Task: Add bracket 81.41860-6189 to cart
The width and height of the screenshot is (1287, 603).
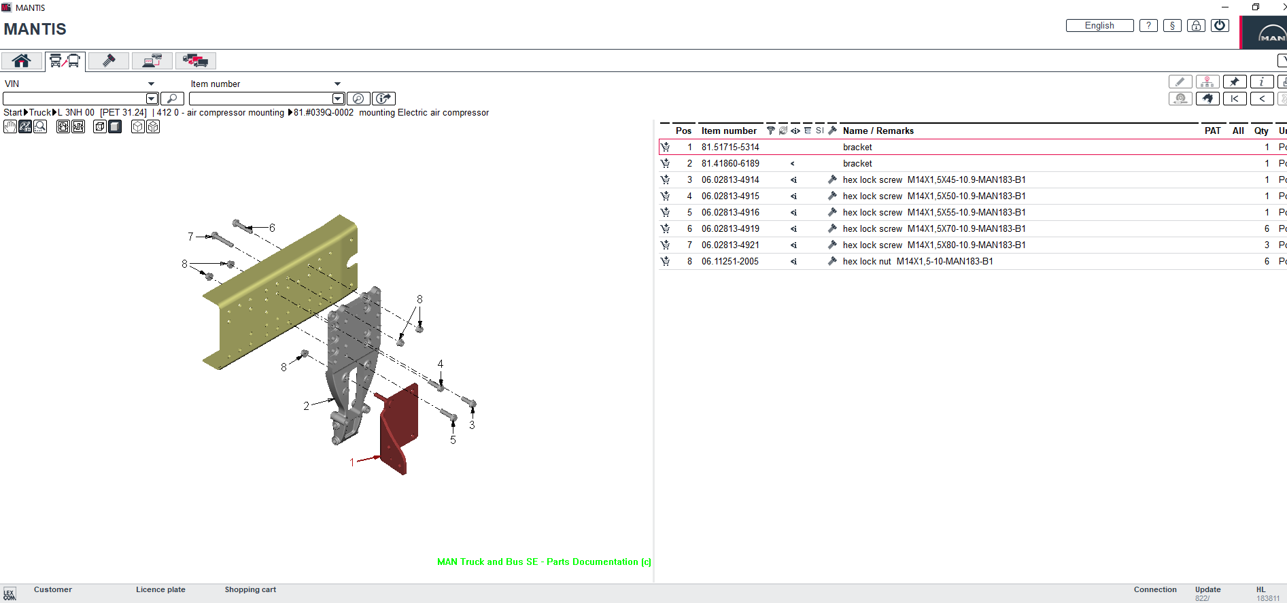Action: pos(665,163)
